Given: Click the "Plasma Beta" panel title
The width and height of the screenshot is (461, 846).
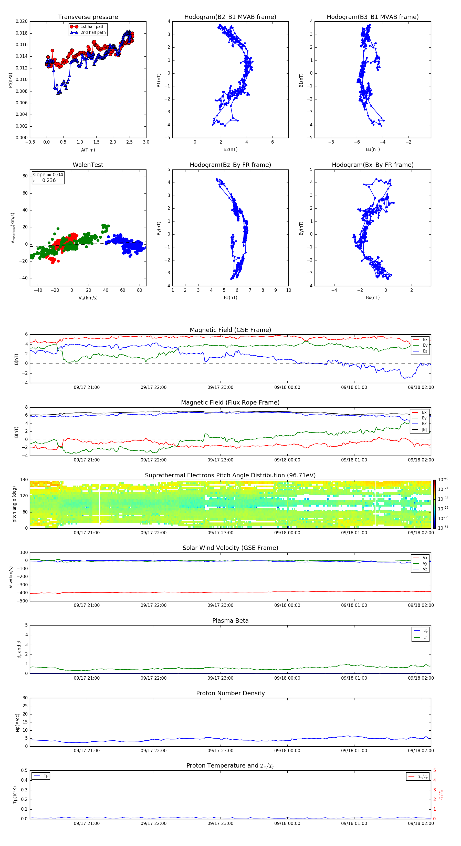Looking at the screenshot, I should [x=230, y=621].
